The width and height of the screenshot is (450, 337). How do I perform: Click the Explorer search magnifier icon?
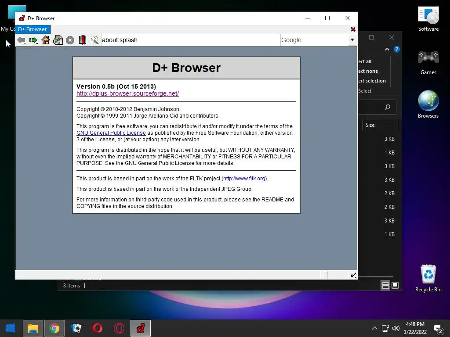coord(388,107)
